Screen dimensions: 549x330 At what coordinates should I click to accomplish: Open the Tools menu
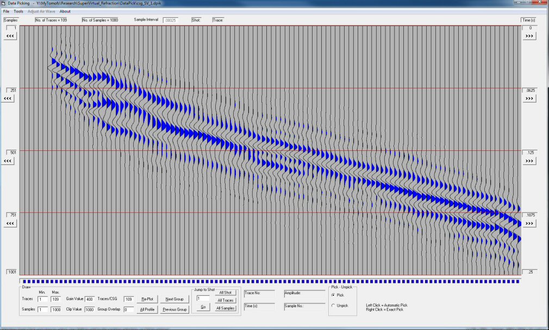tap(18, 11)
